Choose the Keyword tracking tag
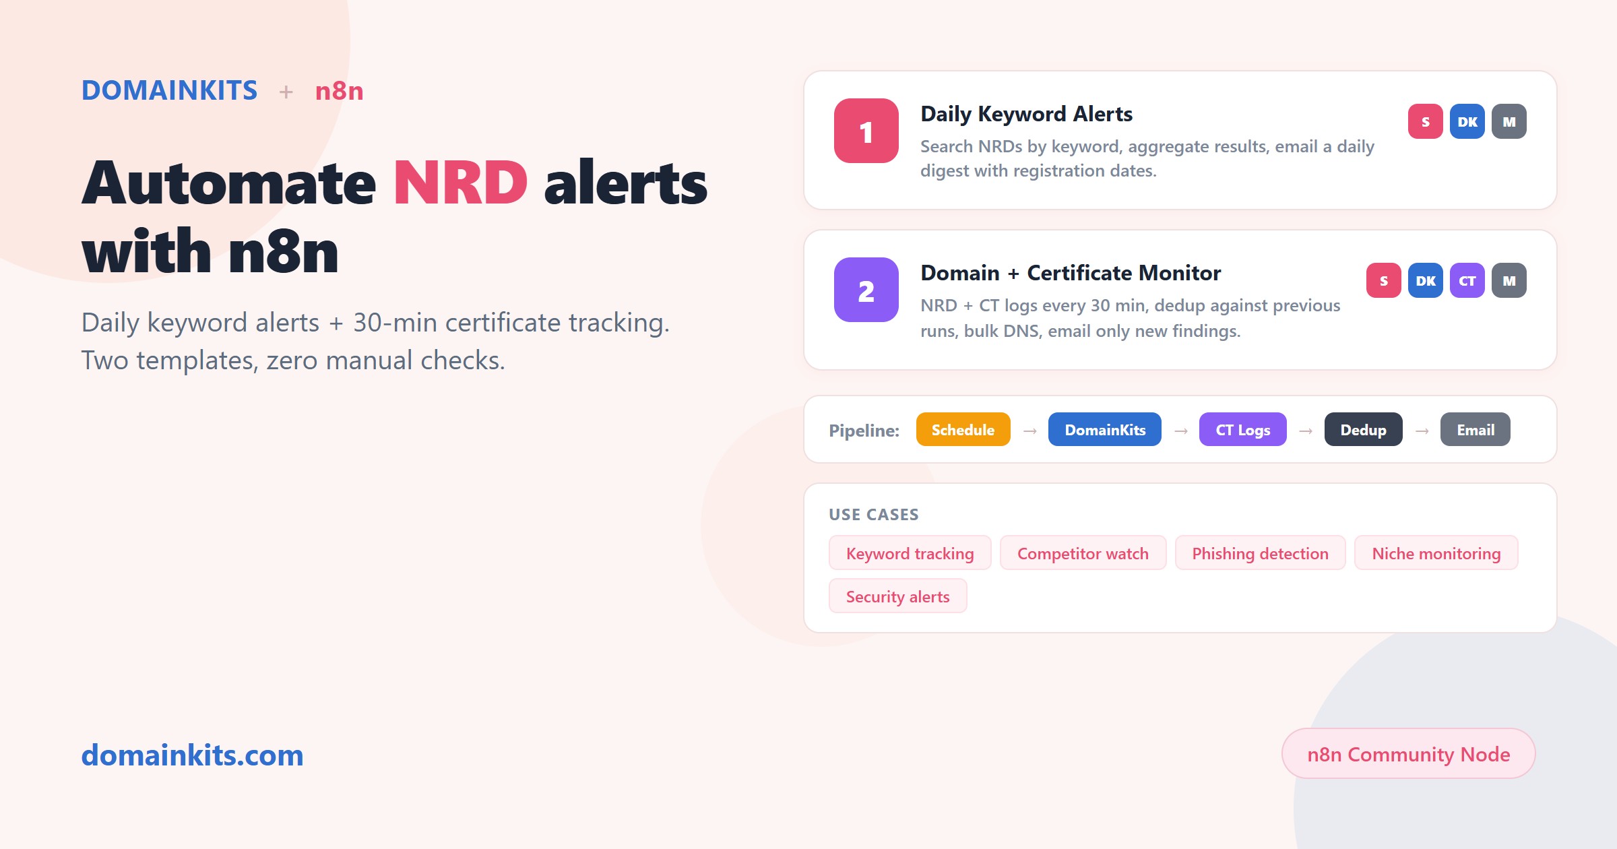 [910, 553]
